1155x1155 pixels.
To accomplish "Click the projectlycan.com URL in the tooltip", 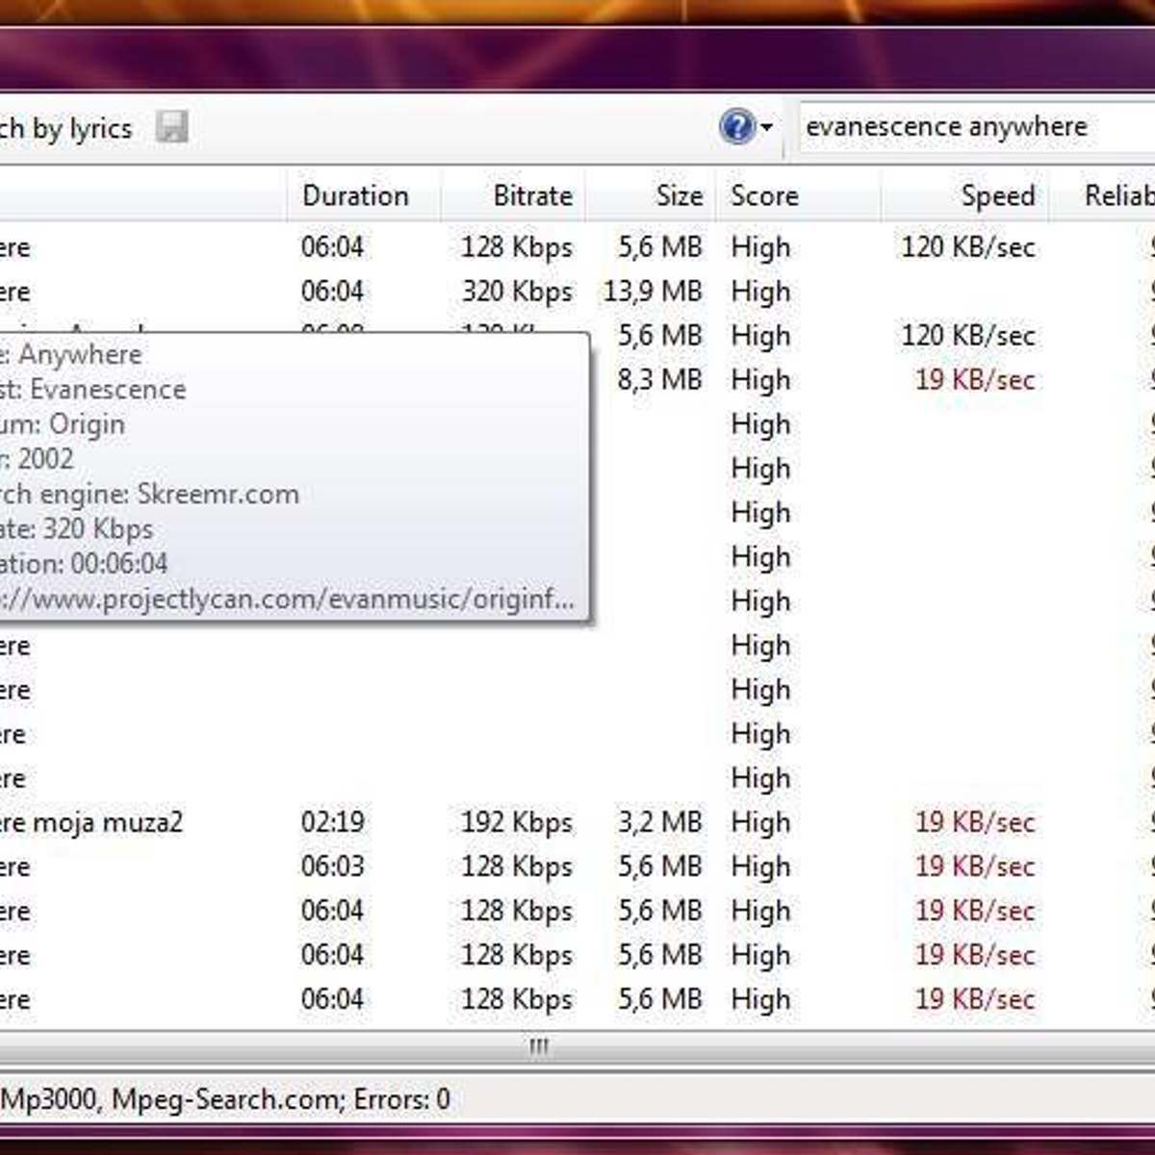I will (x=287, y=600).
